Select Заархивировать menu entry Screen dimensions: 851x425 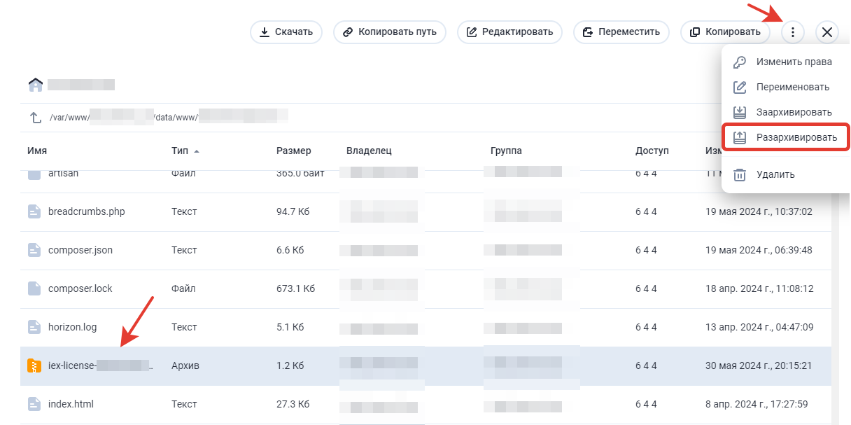[x=794, y=113]
